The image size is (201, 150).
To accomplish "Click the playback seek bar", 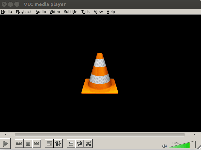I will 100,135.
